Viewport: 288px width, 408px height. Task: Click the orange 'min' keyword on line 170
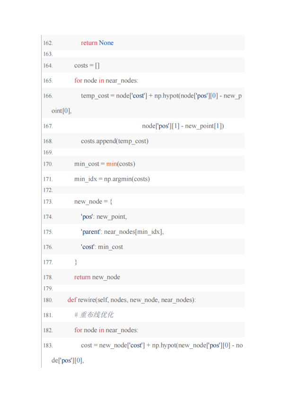tap(112, 164)
